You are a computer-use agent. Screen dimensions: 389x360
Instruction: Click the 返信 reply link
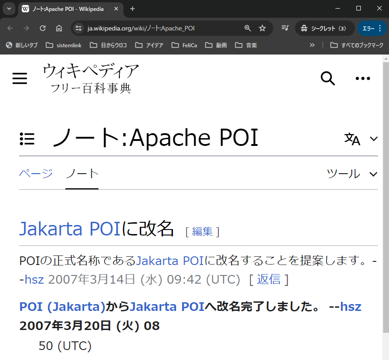point(269,279)
